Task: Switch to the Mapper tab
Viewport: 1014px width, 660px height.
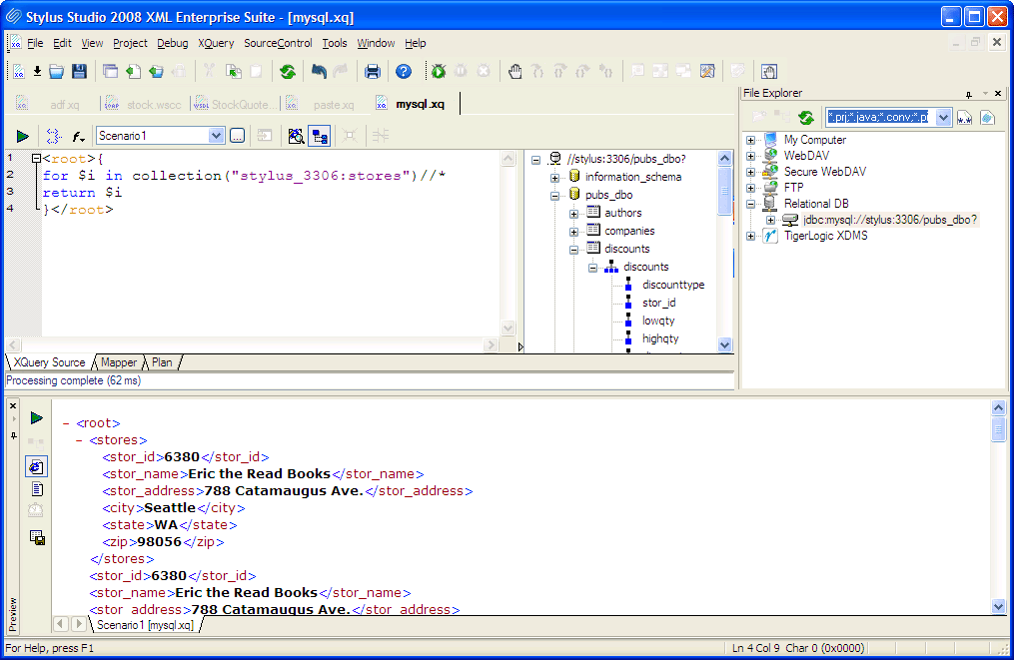Action: (119, 362)
